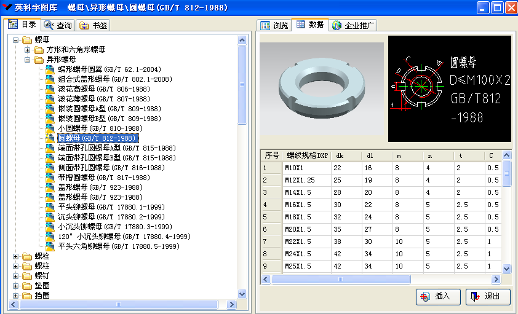The width and height of the screenshot is (518, 314).
Task: Expand the 螺钉 category node
Action: pos(15,276)
